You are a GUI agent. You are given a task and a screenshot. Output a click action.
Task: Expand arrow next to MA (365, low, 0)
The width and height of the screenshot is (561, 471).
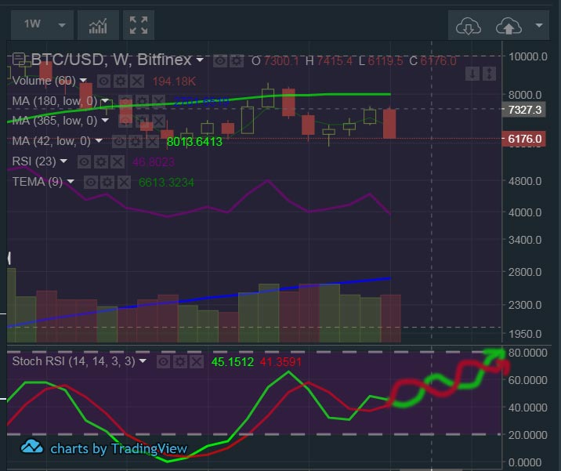105,120
